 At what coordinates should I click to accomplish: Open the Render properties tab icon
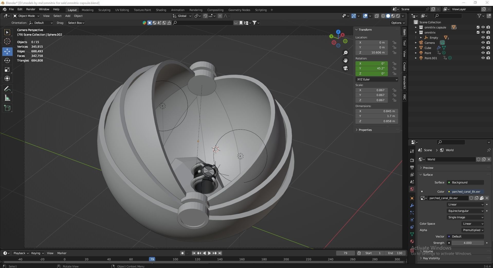[412, 160]
